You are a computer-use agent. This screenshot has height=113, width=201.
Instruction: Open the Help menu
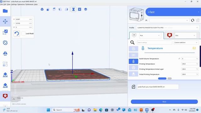[x=36, y=4]
